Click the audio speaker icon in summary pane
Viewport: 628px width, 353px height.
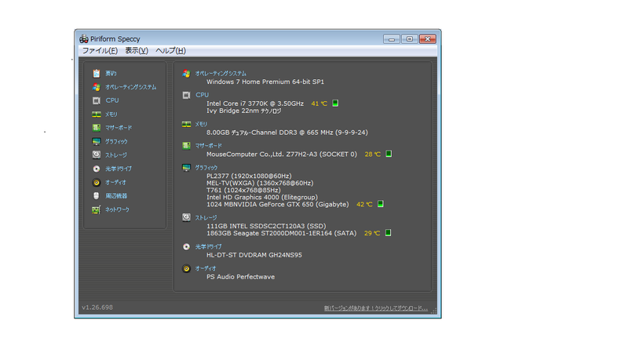click(186, 268)
